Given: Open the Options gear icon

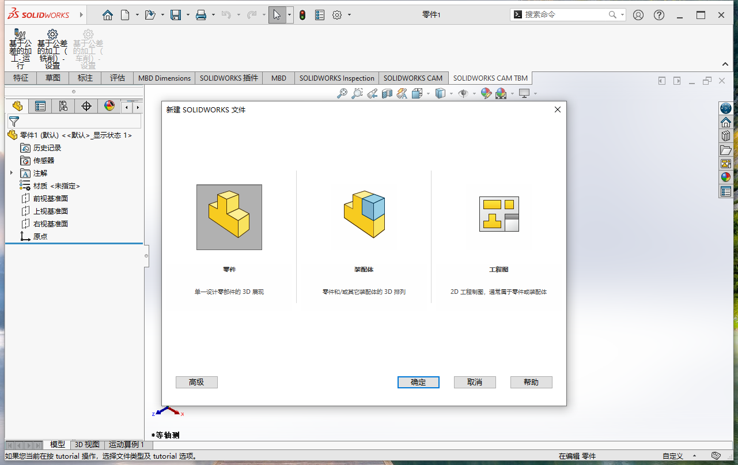Looking at the screenshot, I should coord(337,15).
